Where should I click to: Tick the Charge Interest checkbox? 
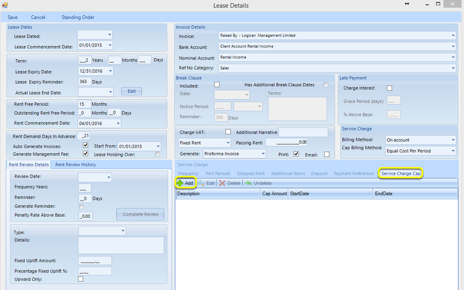click(x=390, y=88)
